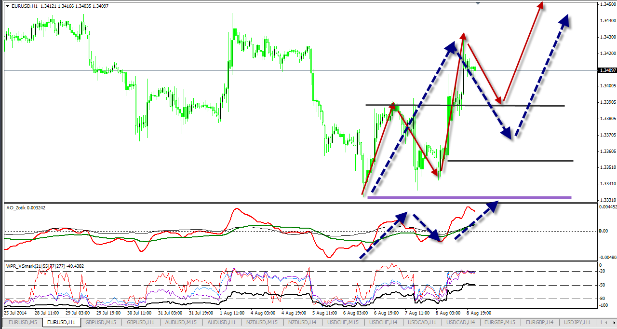Switch to the EURGBP,M15 chart tab
The width and height of the screenshot is (617, 329).
pos(500,322)
